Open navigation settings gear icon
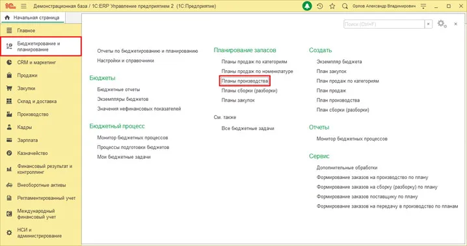 coord(442,24)
